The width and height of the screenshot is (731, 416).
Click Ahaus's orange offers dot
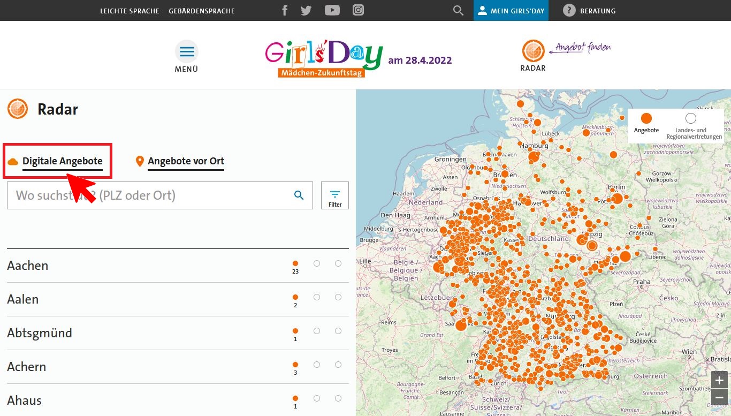(295, 398)
